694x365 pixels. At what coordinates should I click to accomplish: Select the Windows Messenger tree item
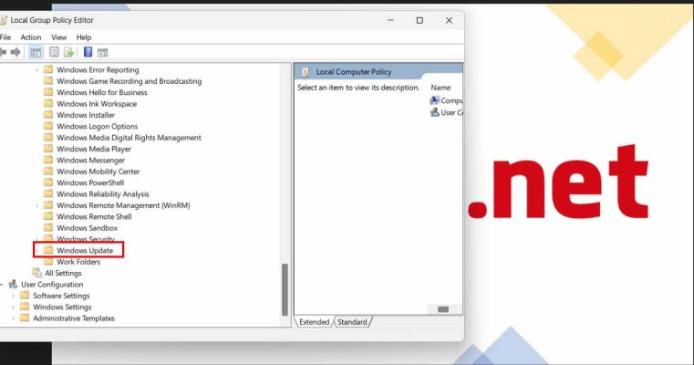pos(90,160)
